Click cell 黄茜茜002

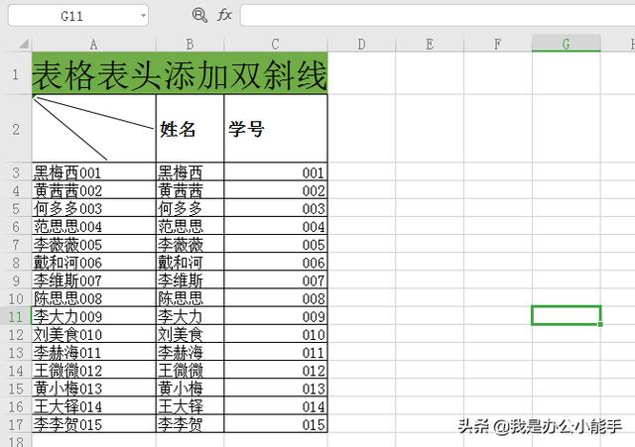(94, 190)
